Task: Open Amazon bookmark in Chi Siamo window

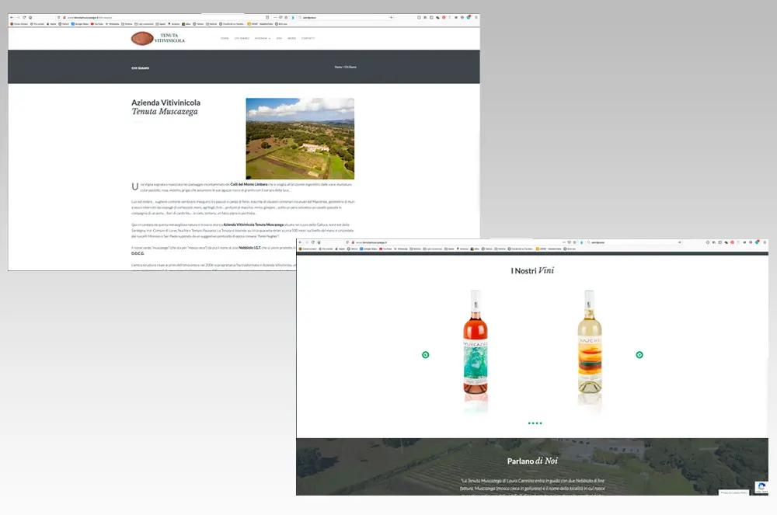Action: (x=174, y=24)
